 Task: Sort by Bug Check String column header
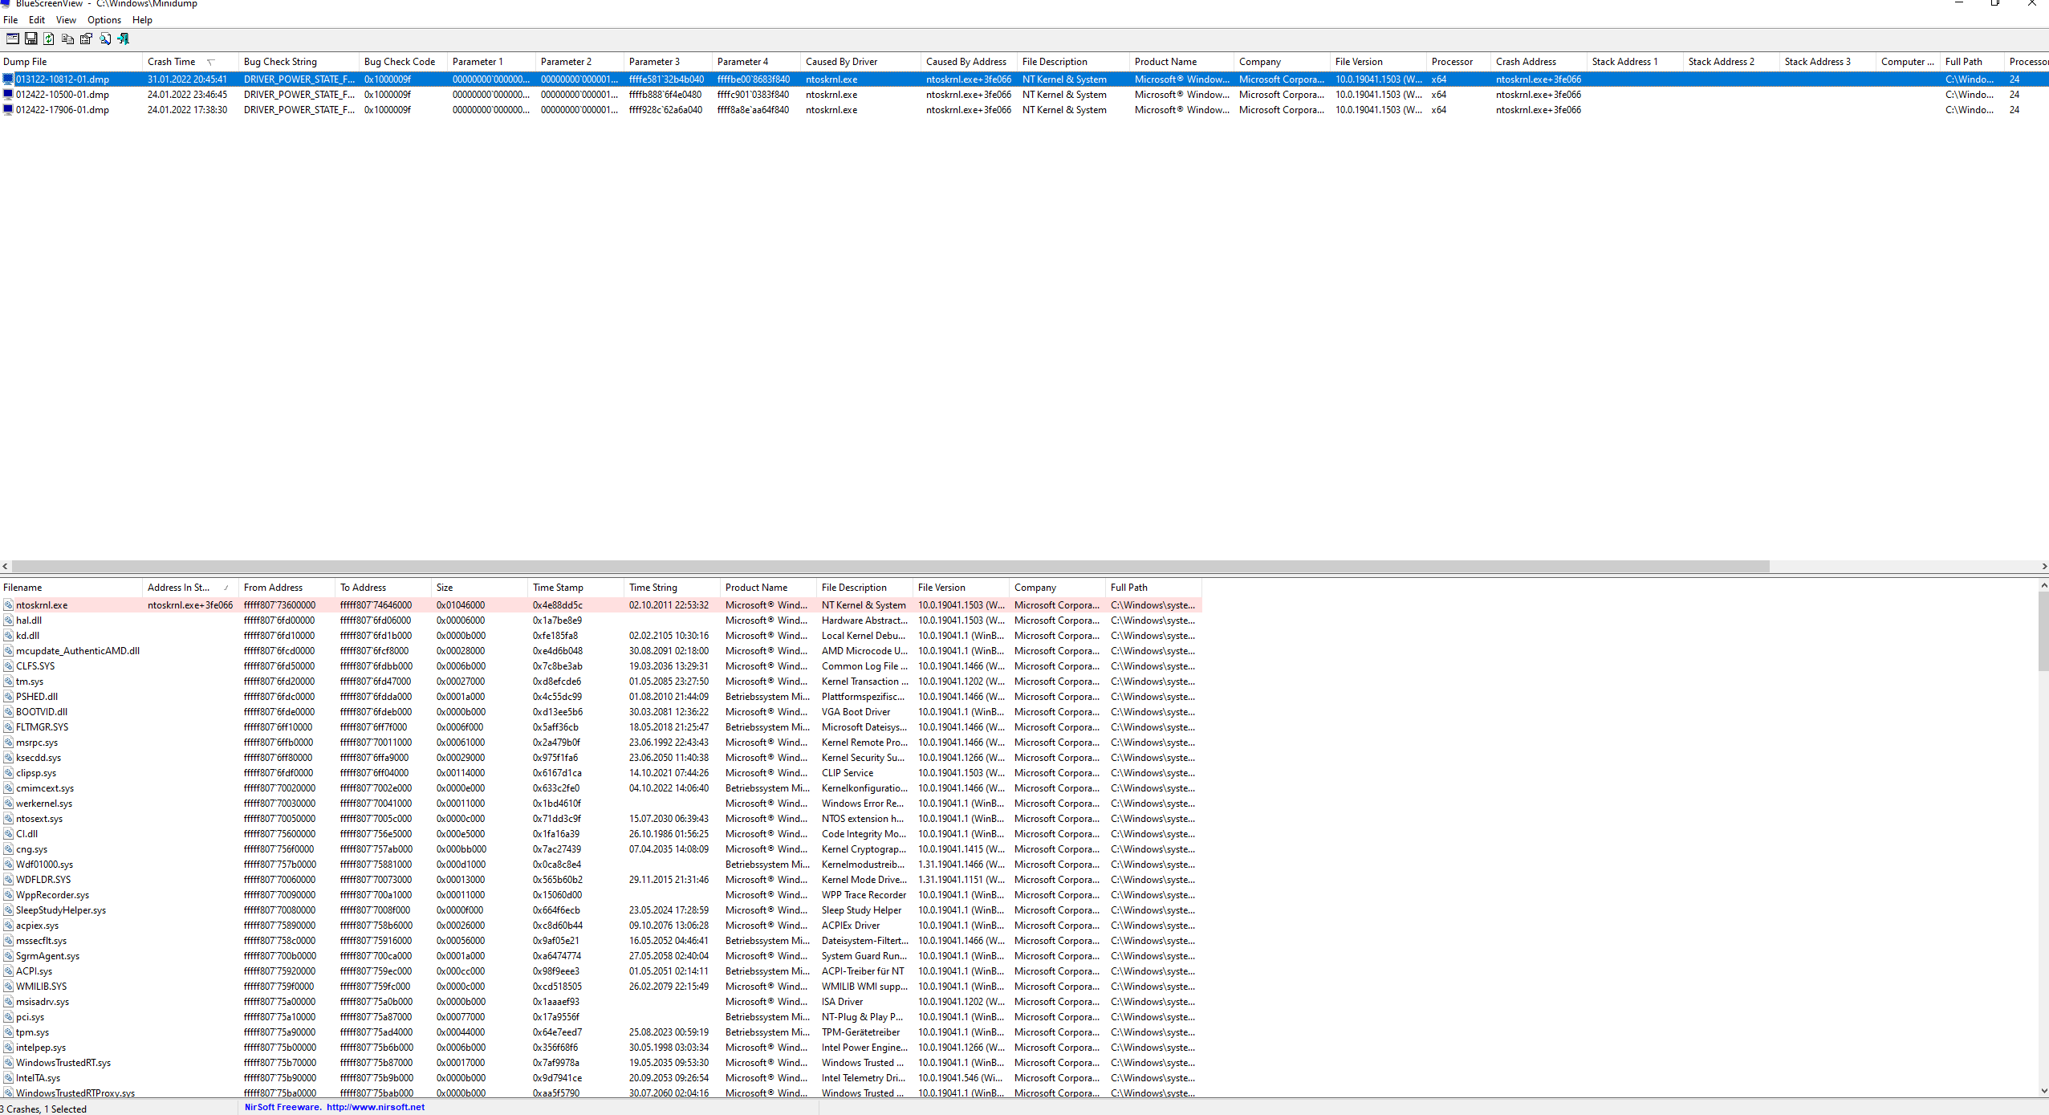pos(281,62)
